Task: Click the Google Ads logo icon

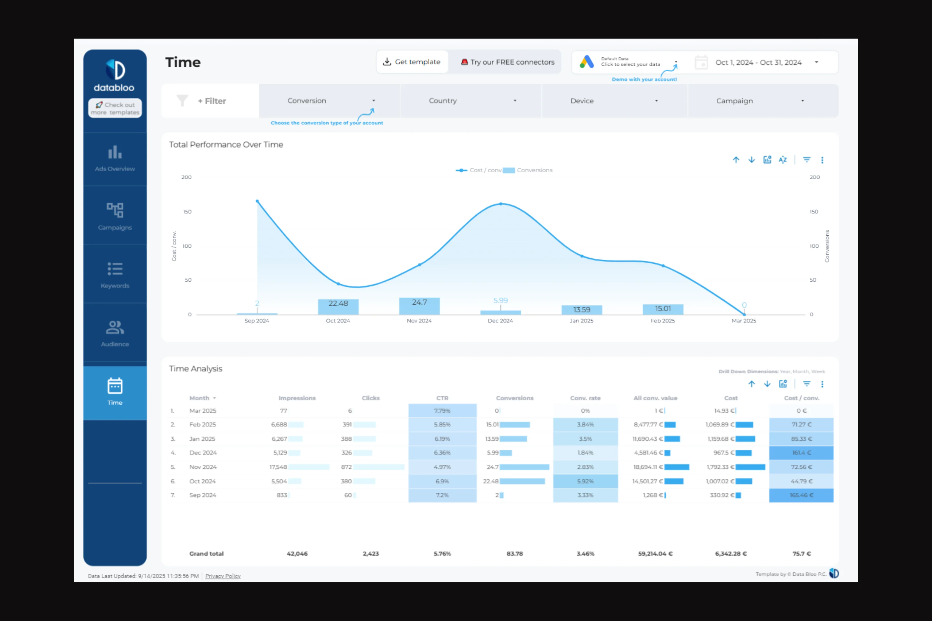Action: (587, 62)
